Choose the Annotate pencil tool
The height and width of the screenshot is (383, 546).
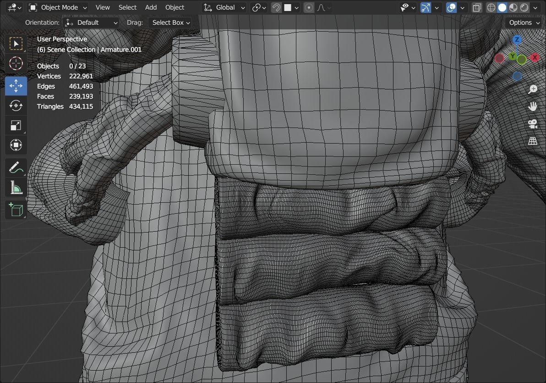coord(16,168)
